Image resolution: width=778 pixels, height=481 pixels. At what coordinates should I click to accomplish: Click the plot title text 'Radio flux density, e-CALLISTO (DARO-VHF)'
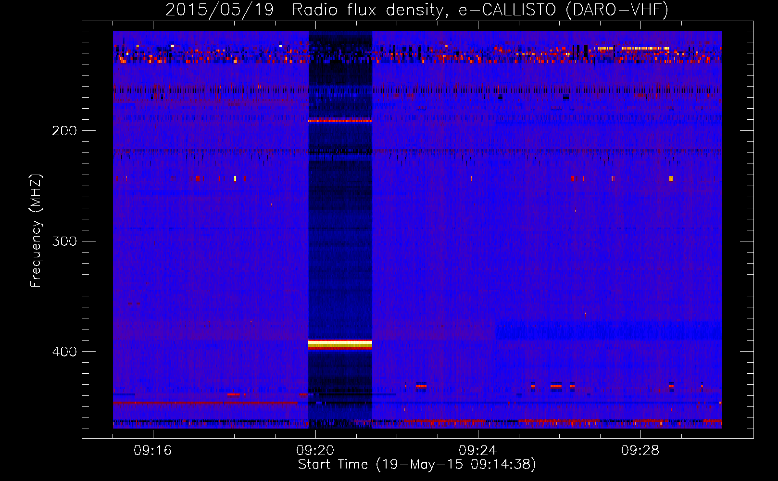click(480, 10)
